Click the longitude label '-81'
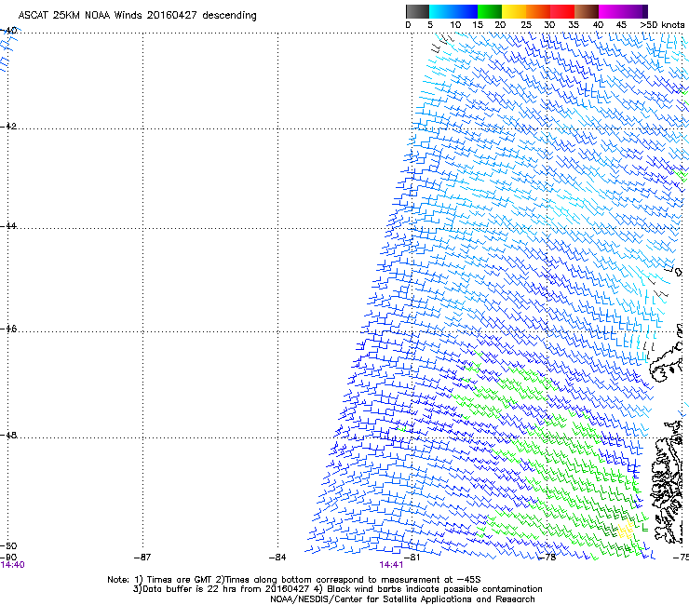The height and width of the screenshot is (605, 689). point(412,558)
